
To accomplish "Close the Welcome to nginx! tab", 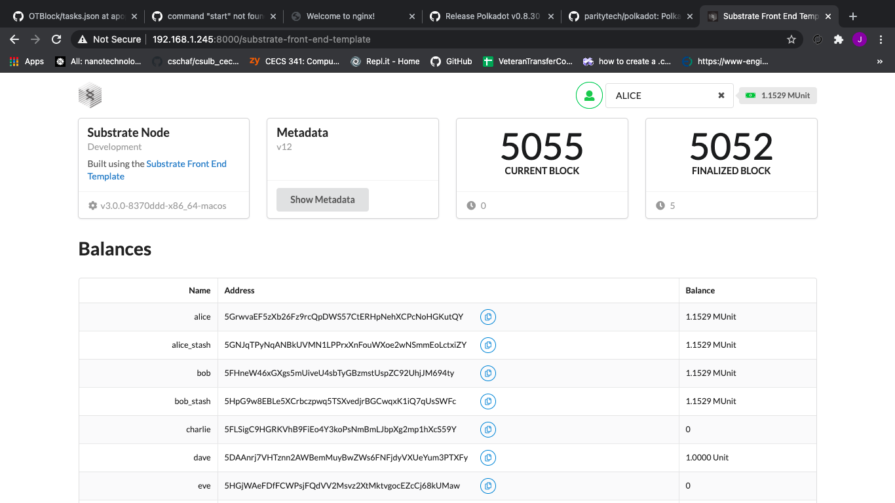I will pyautogui.click(x=412, y=16).
